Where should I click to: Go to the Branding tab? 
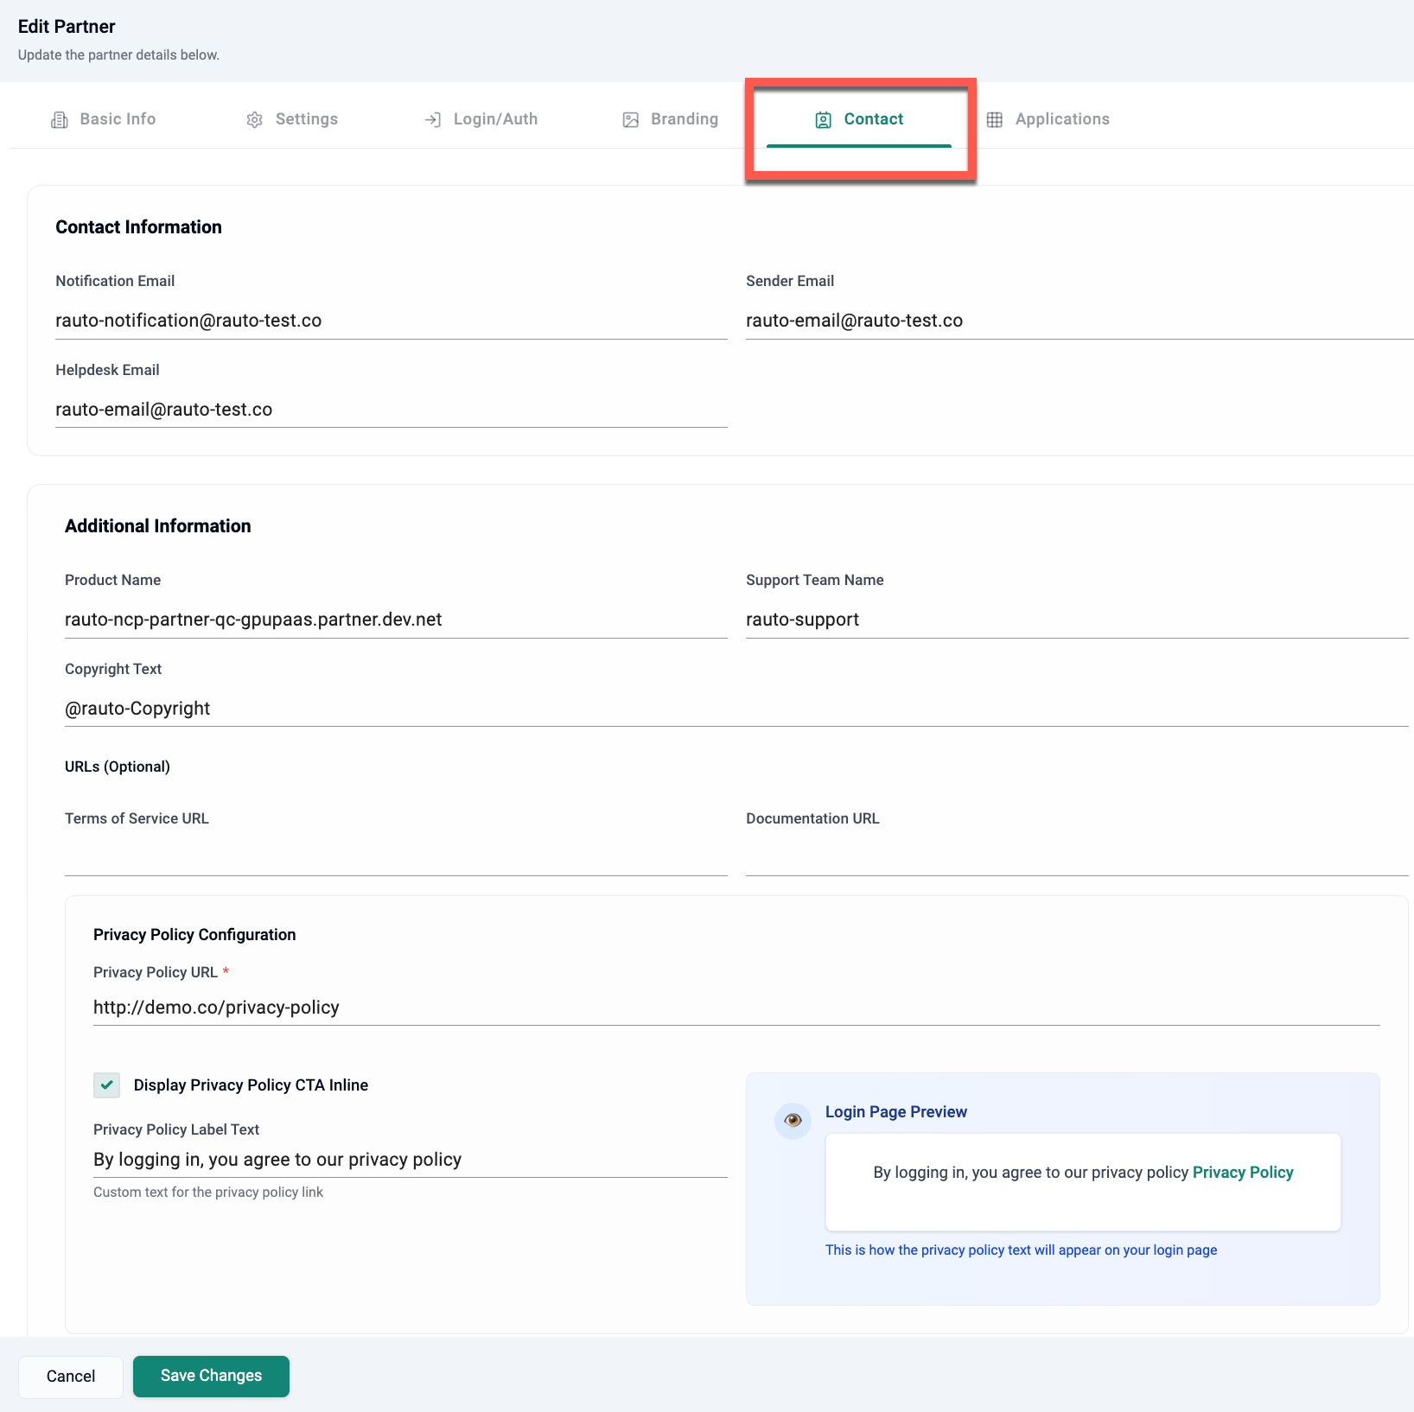pos(684,119)
